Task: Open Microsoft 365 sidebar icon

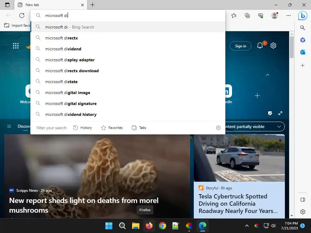Action: pyautogui.click(x=302, y=40)
